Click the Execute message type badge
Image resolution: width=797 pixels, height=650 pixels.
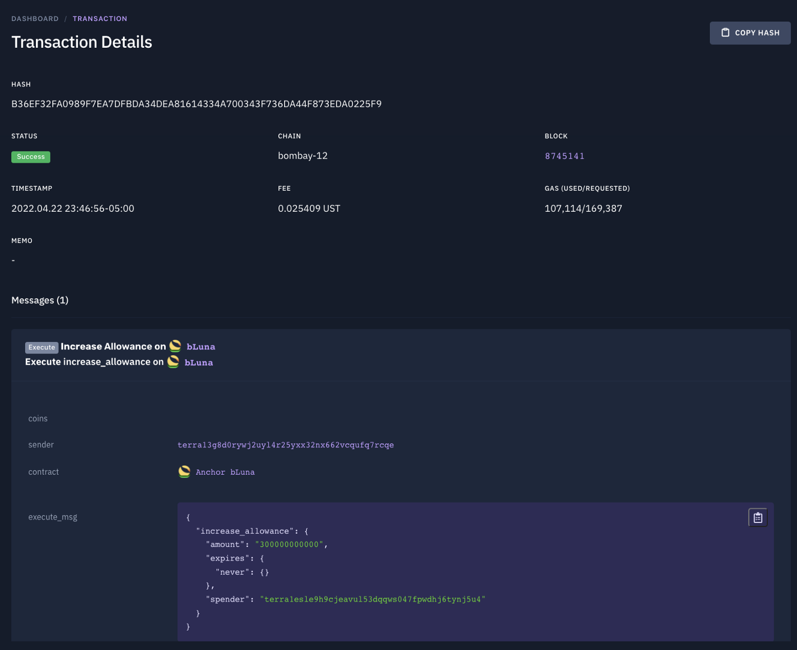(42, 347)
